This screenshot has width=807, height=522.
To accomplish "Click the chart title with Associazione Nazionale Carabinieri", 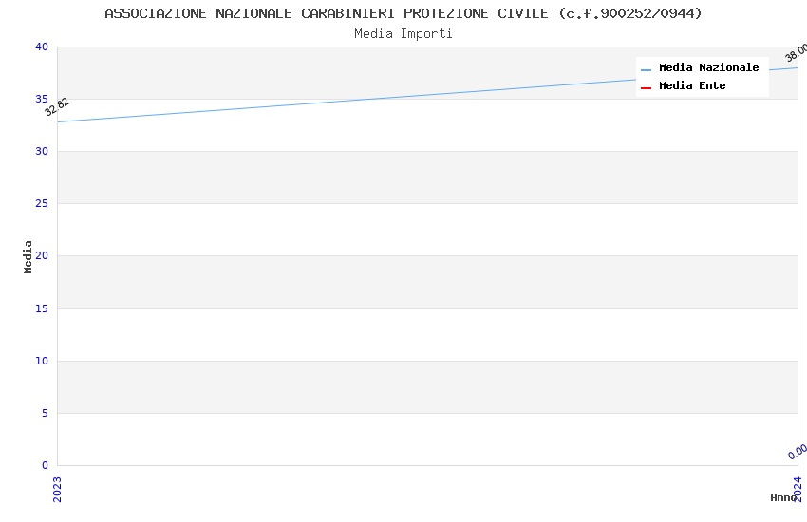I will [403, 13].
